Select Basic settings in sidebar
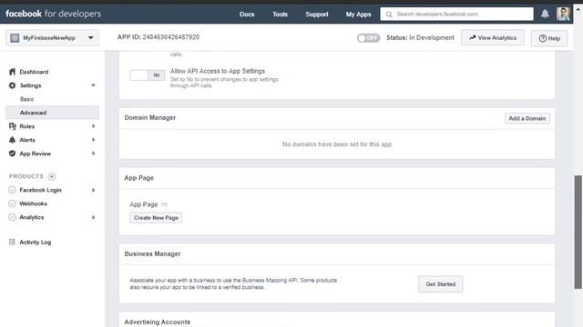Viewport: 583px width, 327px height. (x=26, y=99)
